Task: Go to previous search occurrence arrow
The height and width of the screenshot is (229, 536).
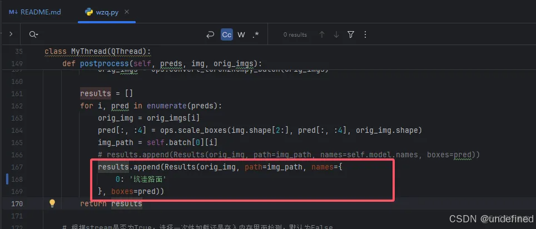Action: (322, 34)
